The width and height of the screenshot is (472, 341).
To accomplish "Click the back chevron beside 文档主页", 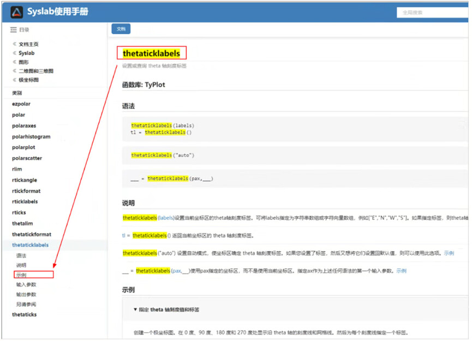I will (14, 44).
